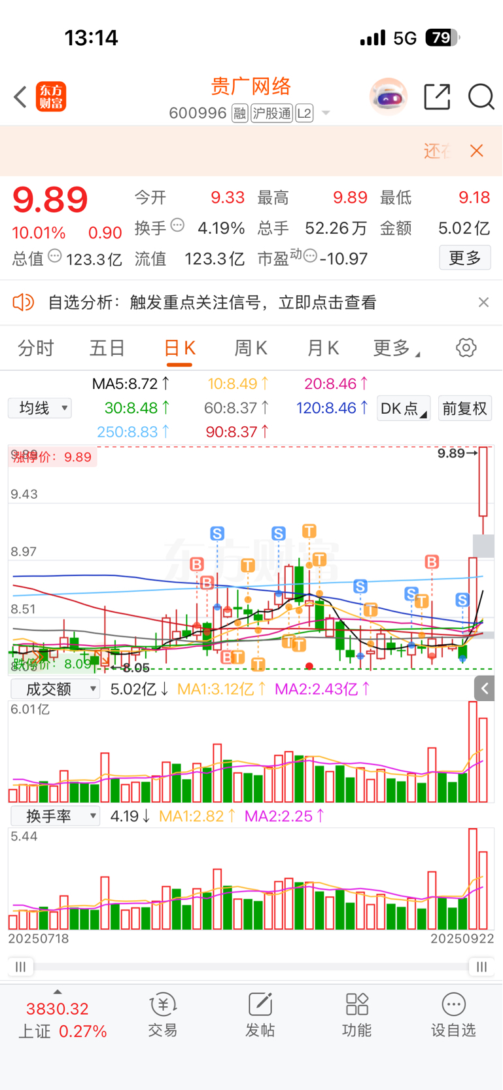This screenshot has height=1090, width=503.
Task: Tap the 20250922 end date label
Action: coord(462,938)
